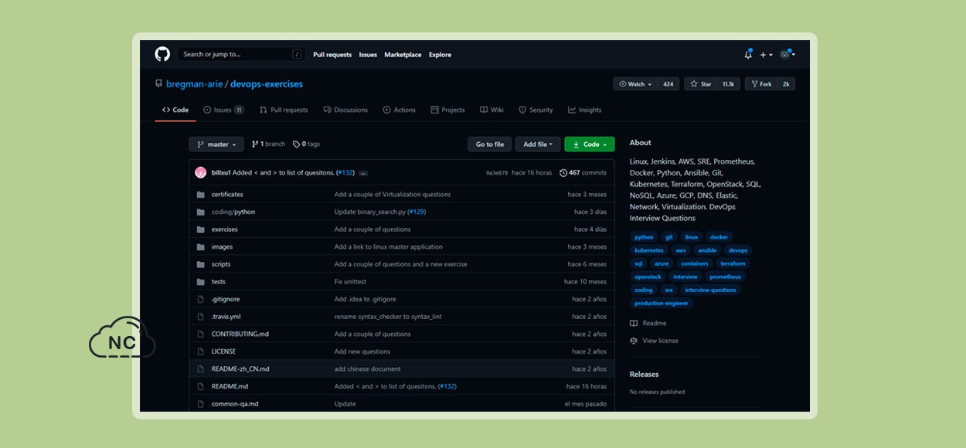Open the images folder
This screenshot has height=448, width=966.
pyautogui.click(x=222, y=247)
